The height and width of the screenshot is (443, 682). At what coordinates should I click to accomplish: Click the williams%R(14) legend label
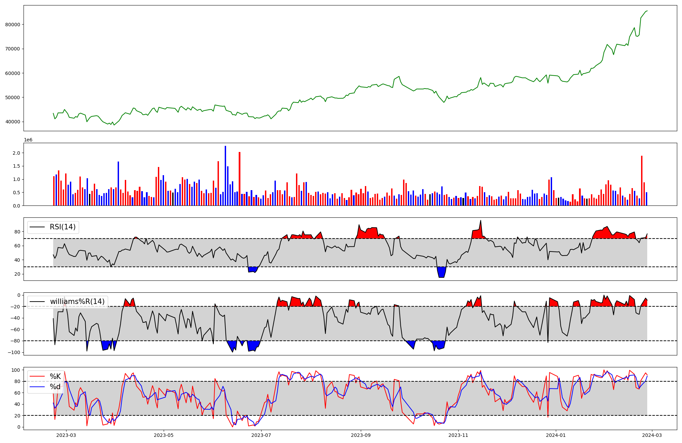[77, 302]
